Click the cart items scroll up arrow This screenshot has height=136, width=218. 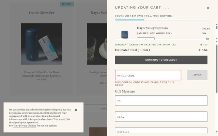coord(217,24)
